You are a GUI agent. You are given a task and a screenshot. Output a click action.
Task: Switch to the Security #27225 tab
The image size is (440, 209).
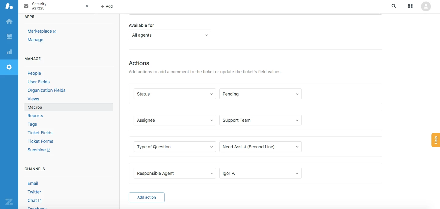coord(52,6)
